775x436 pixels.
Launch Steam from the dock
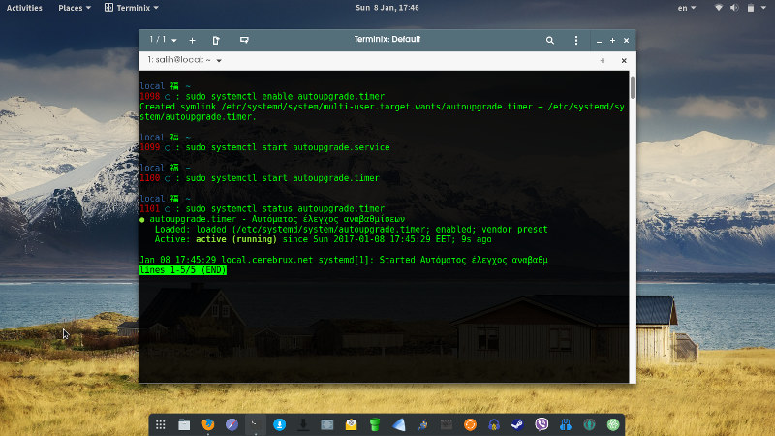point(517,424)
